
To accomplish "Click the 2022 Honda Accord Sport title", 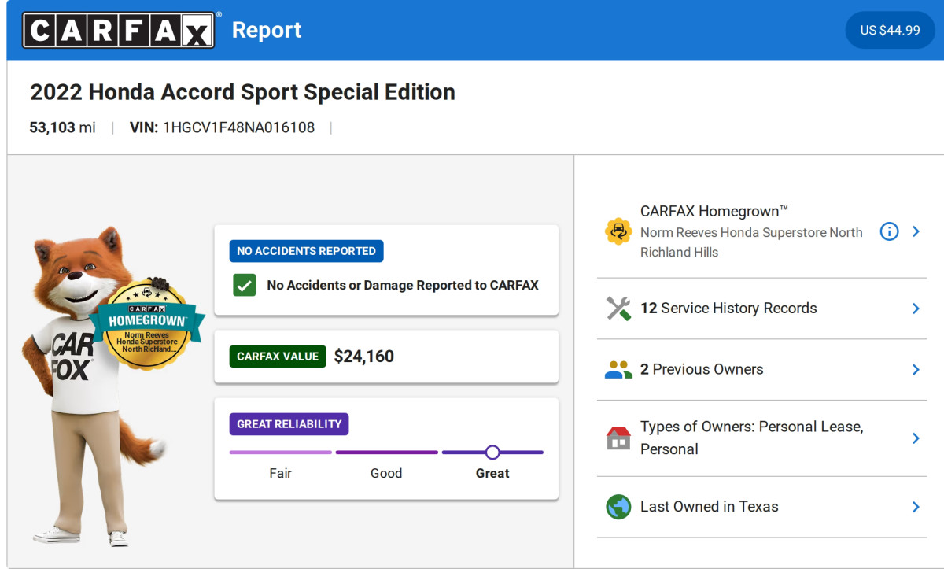I will pos(242,92).
